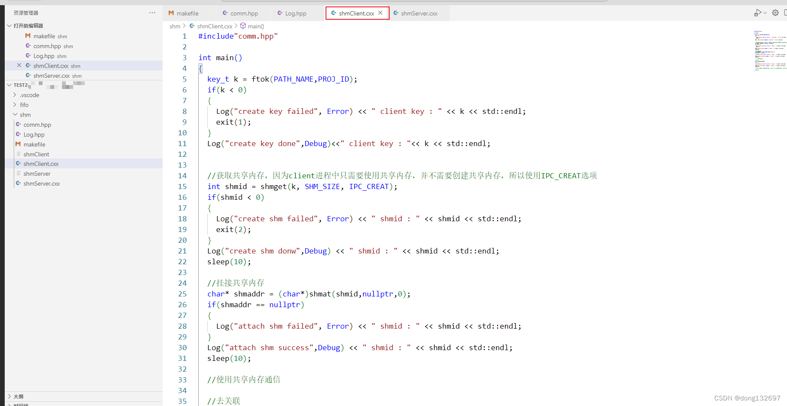Click the code minimap preview

click(x=770, y=50)
